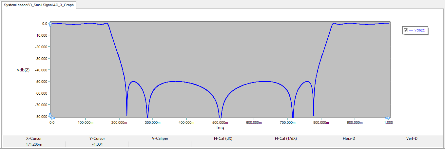Viewport: 445px width, 149px height.
Task: Click the empty V-Caliper value cell
Action: point(160,144)
